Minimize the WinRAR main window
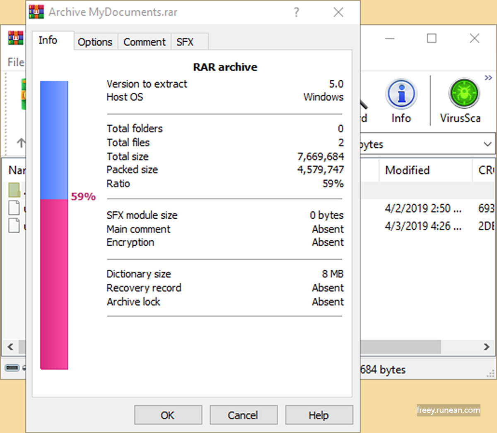This screenshot has height=433, width=497. (x=390, y=38)
